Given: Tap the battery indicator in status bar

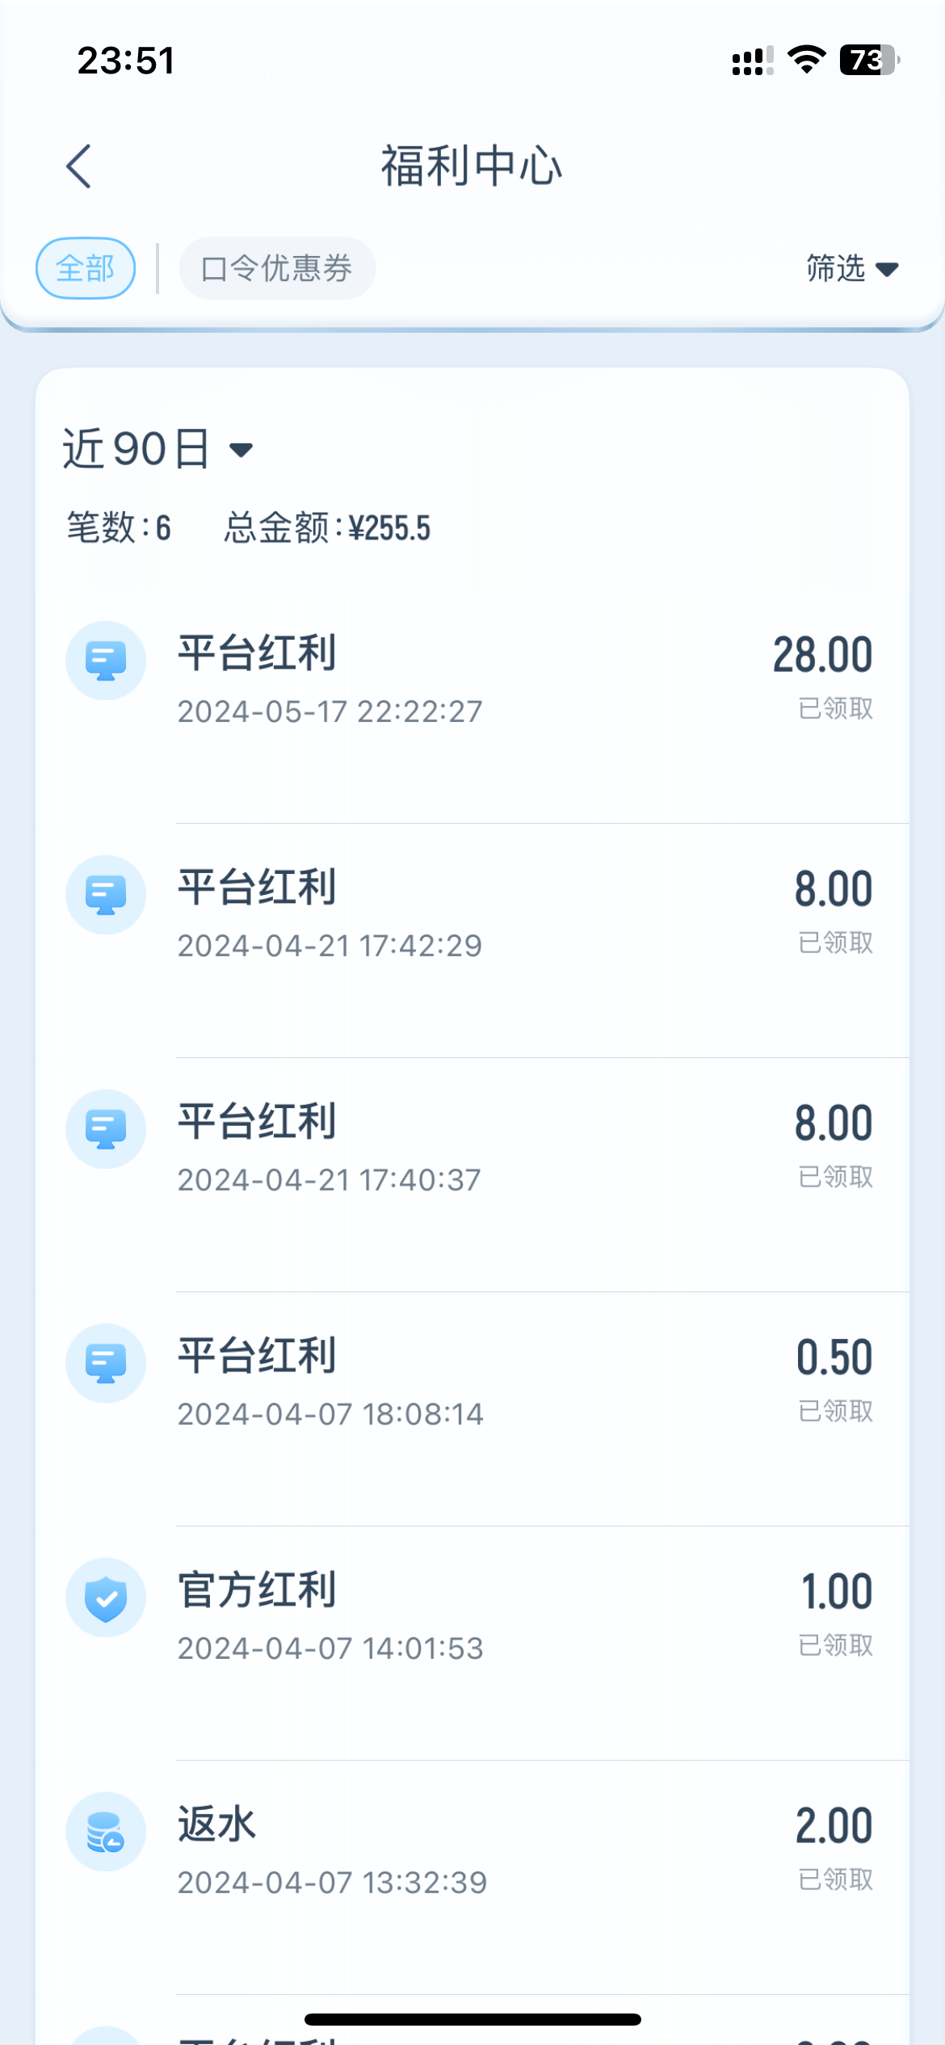Looking at the screenshot, I should pyautogui.click(x=869, y=61).
